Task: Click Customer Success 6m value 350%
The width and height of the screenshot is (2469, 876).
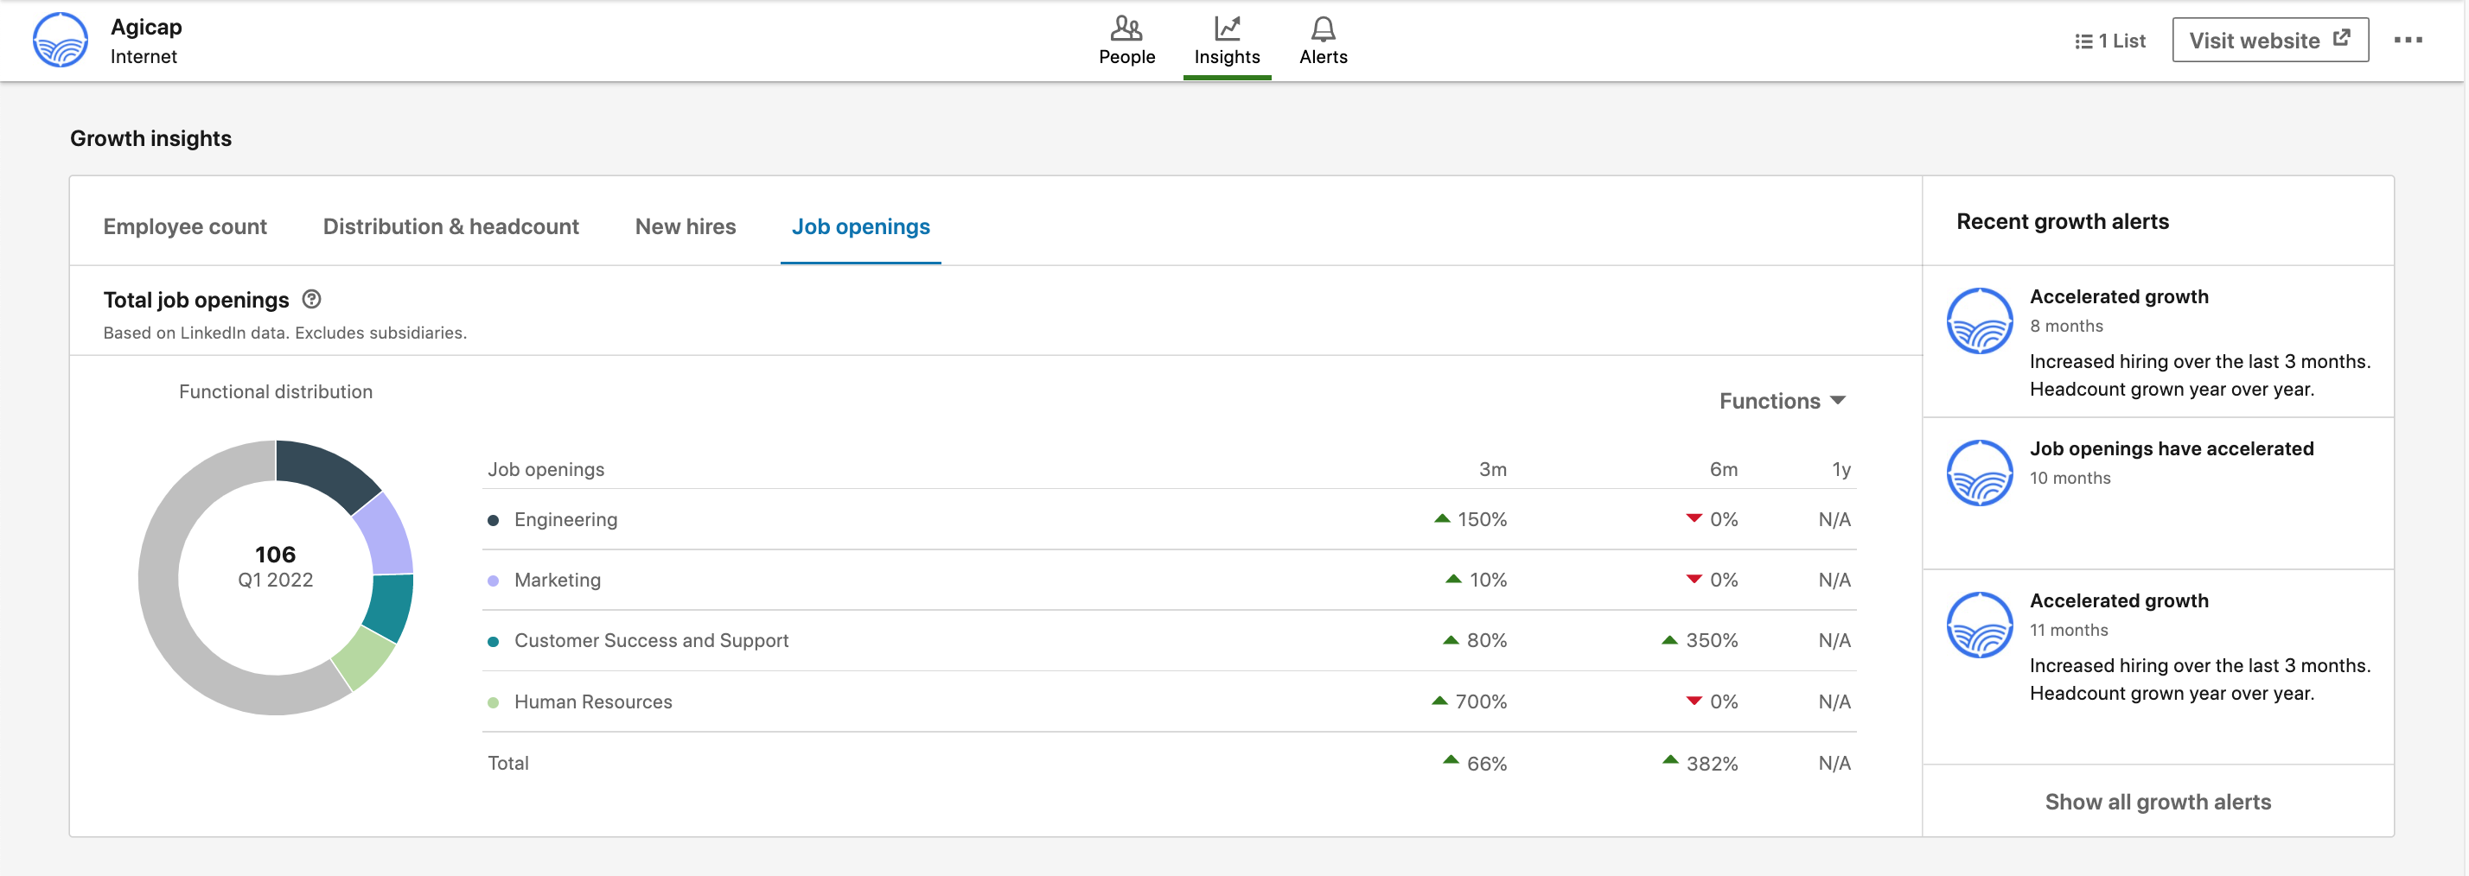Action: [1711, 640]
